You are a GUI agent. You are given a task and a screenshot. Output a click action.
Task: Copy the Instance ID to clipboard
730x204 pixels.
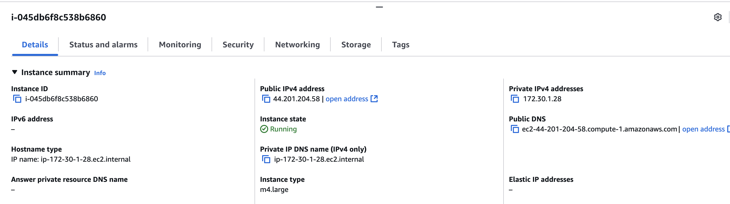(x=17, y=99)
